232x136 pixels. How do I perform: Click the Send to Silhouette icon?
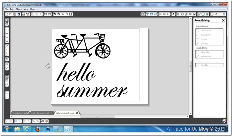(28, 14)
